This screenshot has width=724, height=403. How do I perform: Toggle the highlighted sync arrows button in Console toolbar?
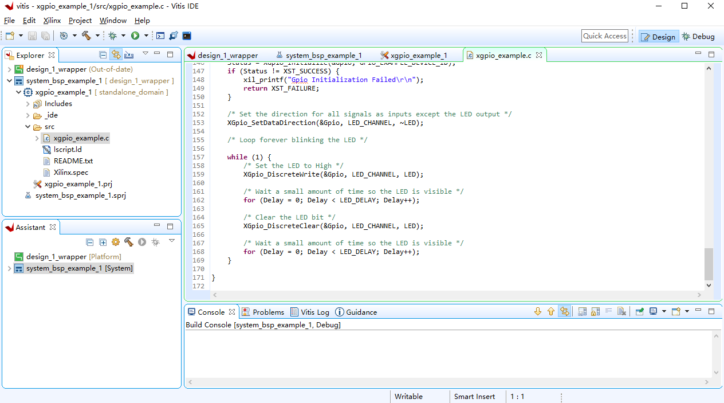pos(564,312)
